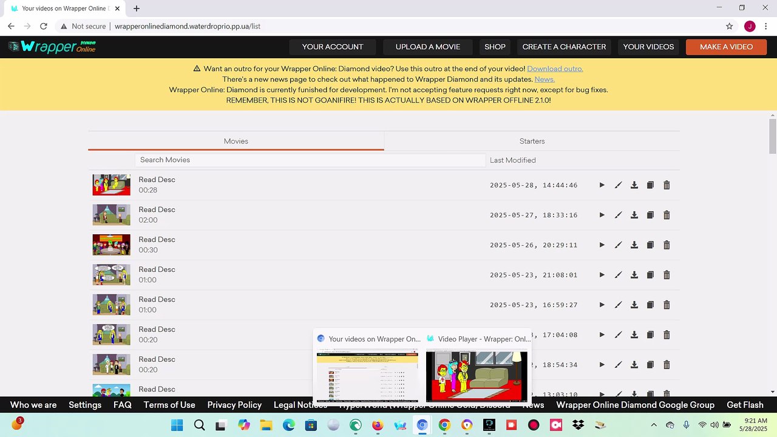Play the movie modified 2025-05-28, 14:44:46
Screen dimensions: 777x437
(x=602, y=185)
